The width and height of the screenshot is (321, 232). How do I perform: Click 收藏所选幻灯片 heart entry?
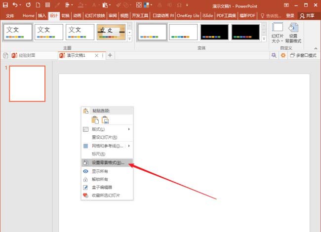click(107, 195)
